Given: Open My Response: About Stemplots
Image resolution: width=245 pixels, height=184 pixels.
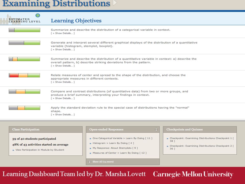Looking at the screenshot, I should pyautogui.click(x=115, y=148).
